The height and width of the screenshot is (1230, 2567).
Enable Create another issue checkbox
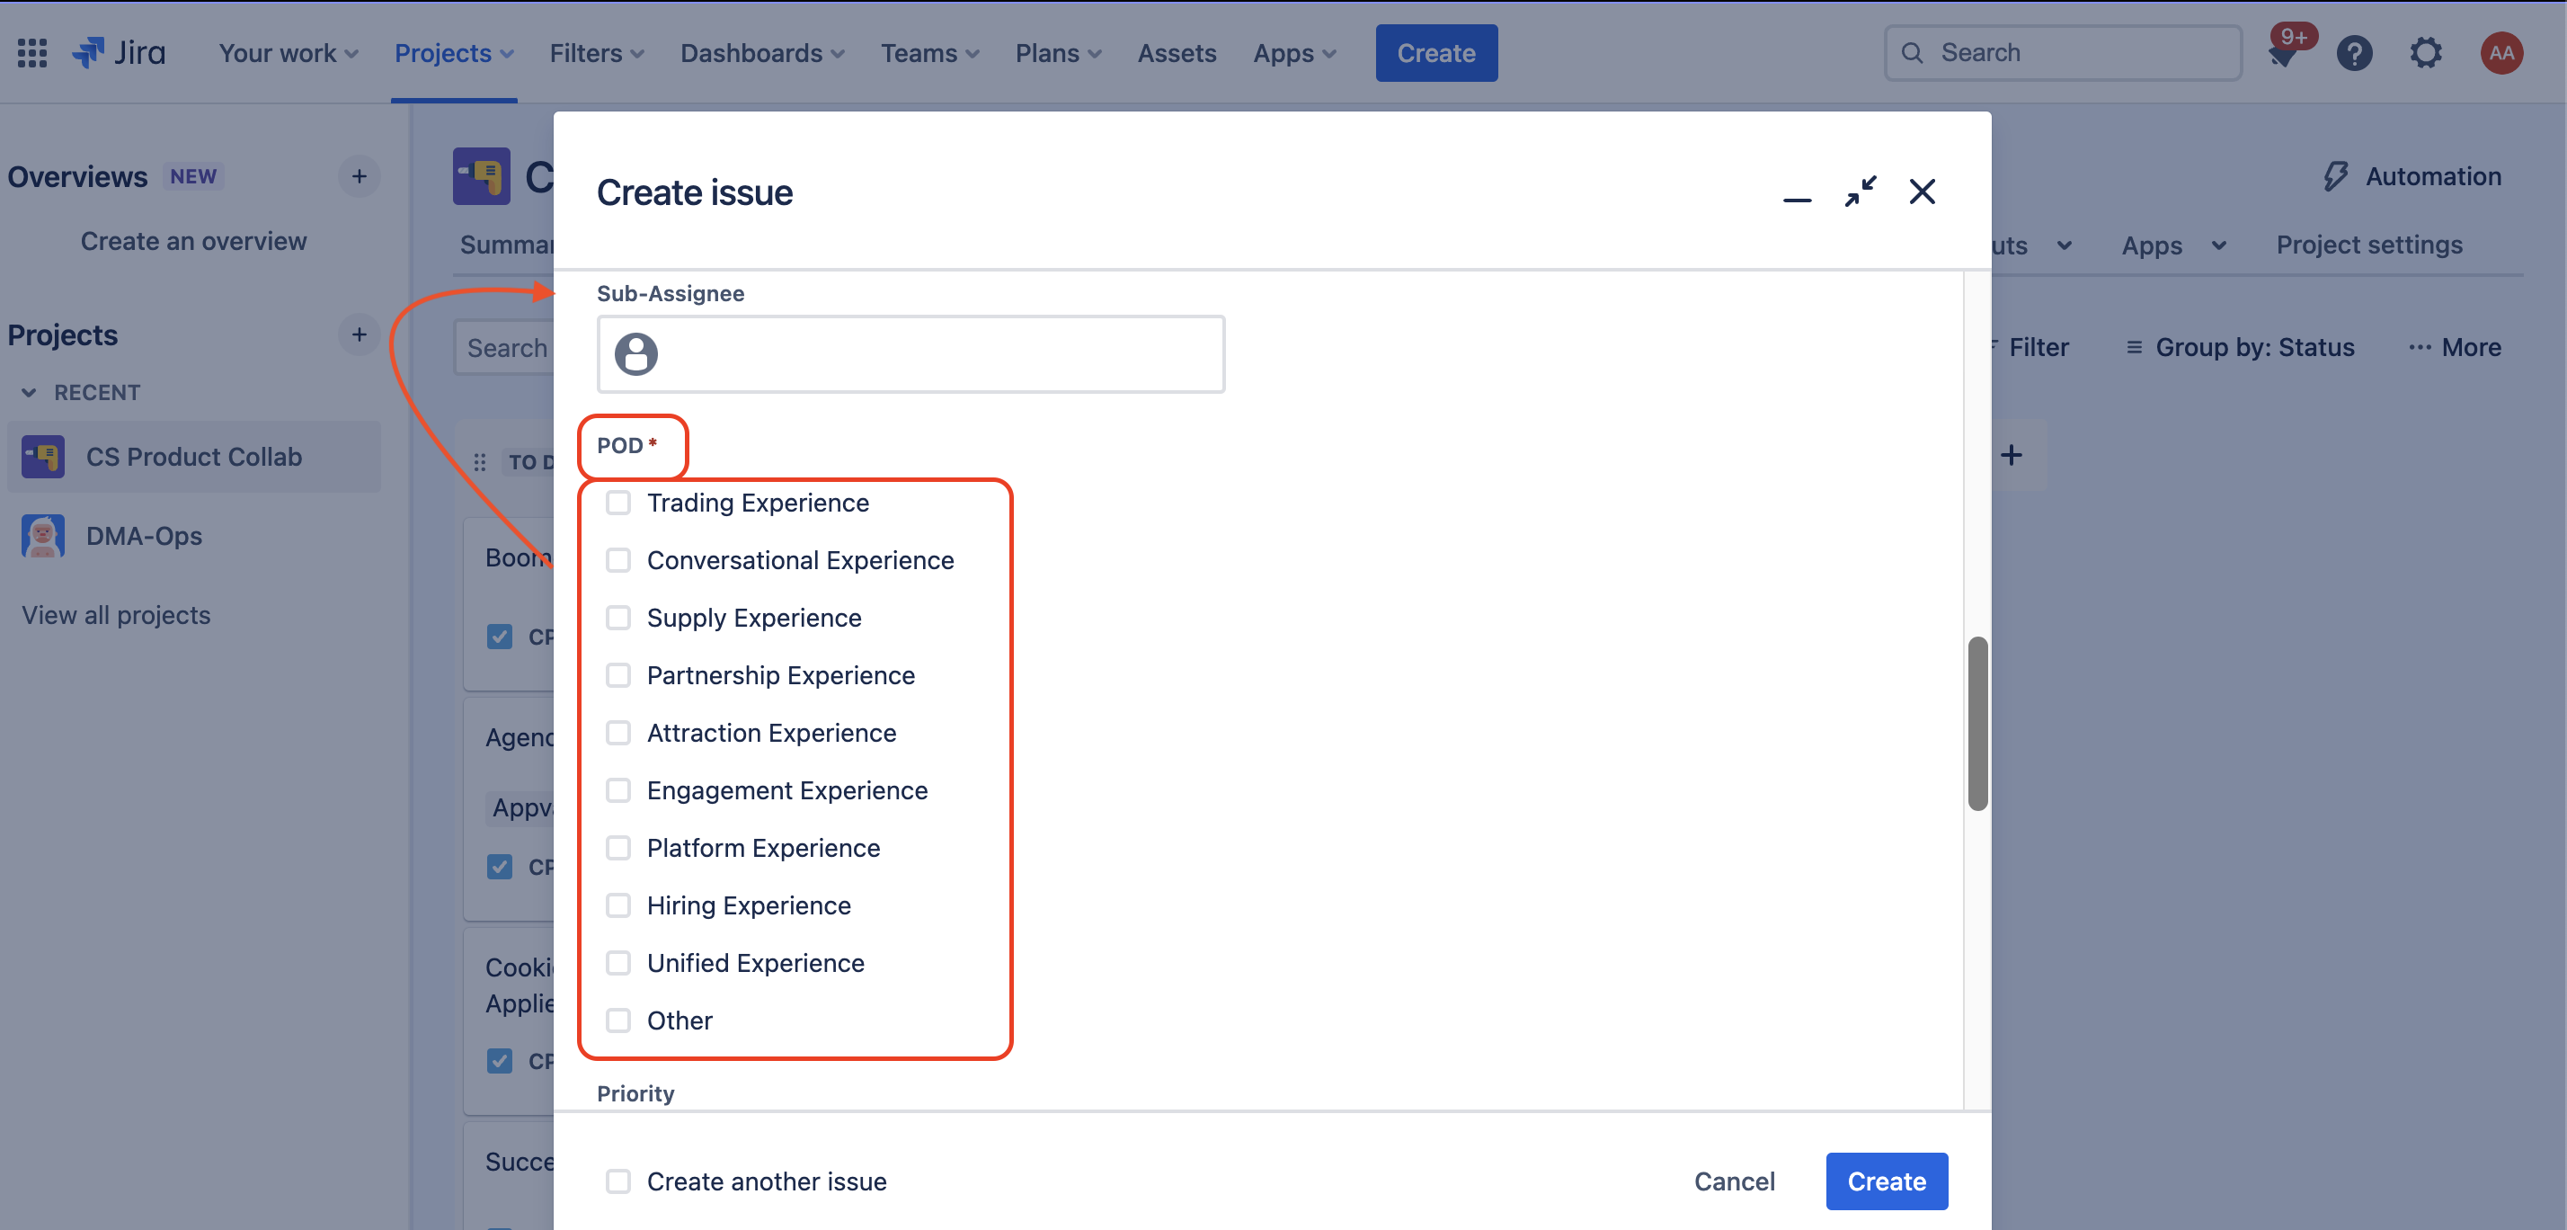[x=617, y=1181]
